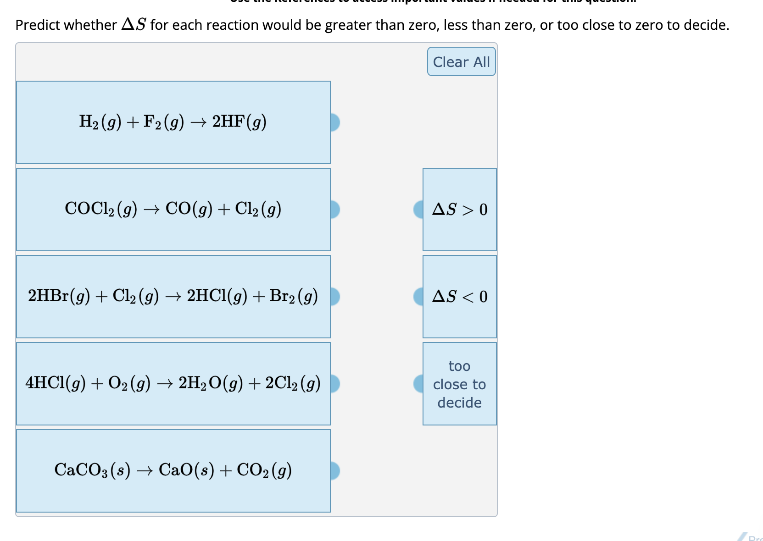Click the connector dot on the too close to decide tile
The height and width of the screenshot is (541, 763).
pos(418,384)
